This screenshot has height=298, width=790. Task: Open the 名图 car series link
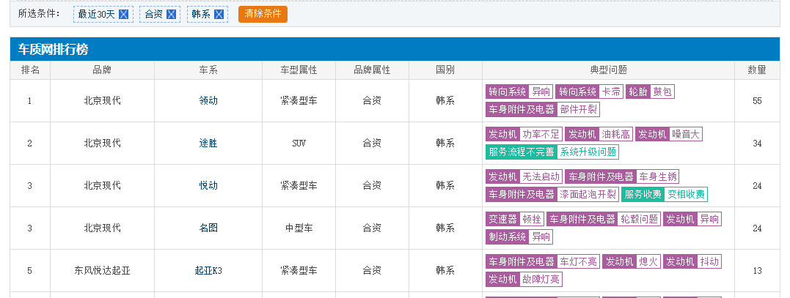pos(208,228)
